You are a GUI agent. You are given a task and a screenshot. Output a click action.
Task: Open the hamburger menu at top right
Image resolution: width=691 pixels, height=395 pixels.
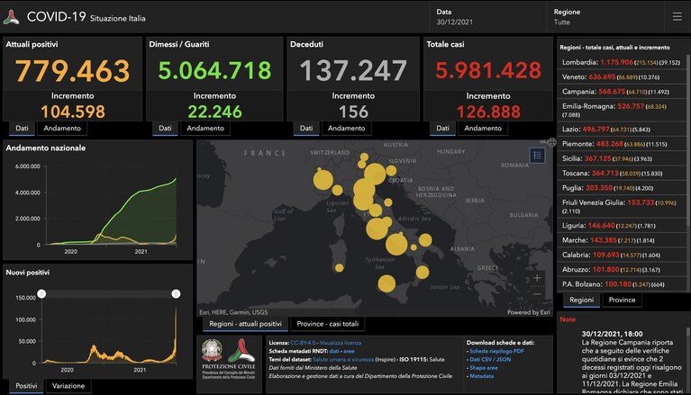coord(677,17)
